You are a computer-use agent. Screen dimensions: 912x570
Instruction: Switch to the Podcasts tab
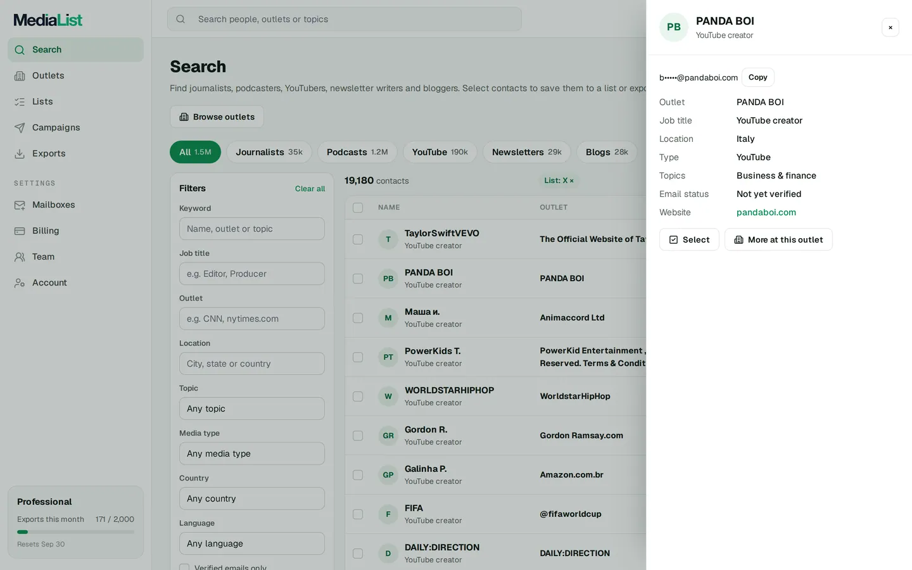(x=357, y=152)
